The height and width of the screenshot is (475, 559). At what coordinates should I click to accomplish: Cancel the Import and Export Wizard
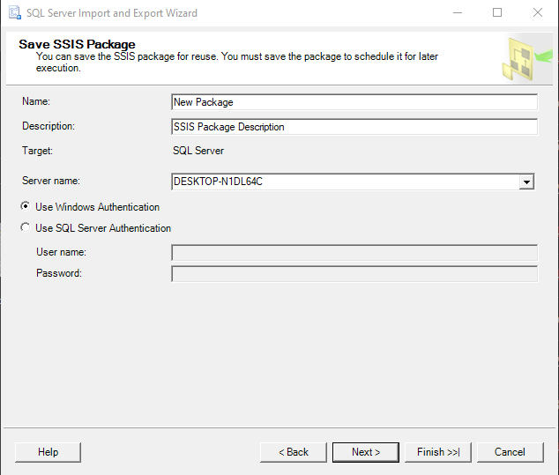511,452
